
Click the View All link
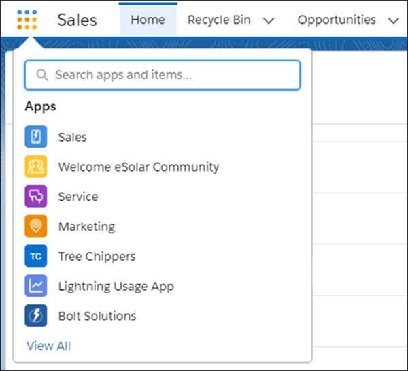pos(49,346)
